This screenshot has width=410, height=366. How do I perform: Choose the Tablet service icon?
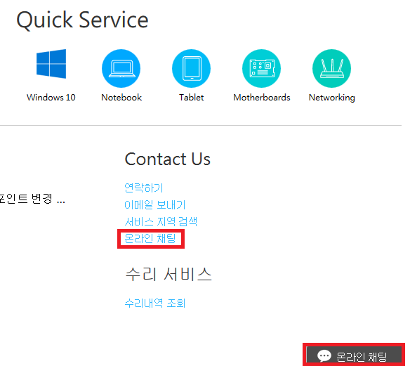click(x=191, y=69)
